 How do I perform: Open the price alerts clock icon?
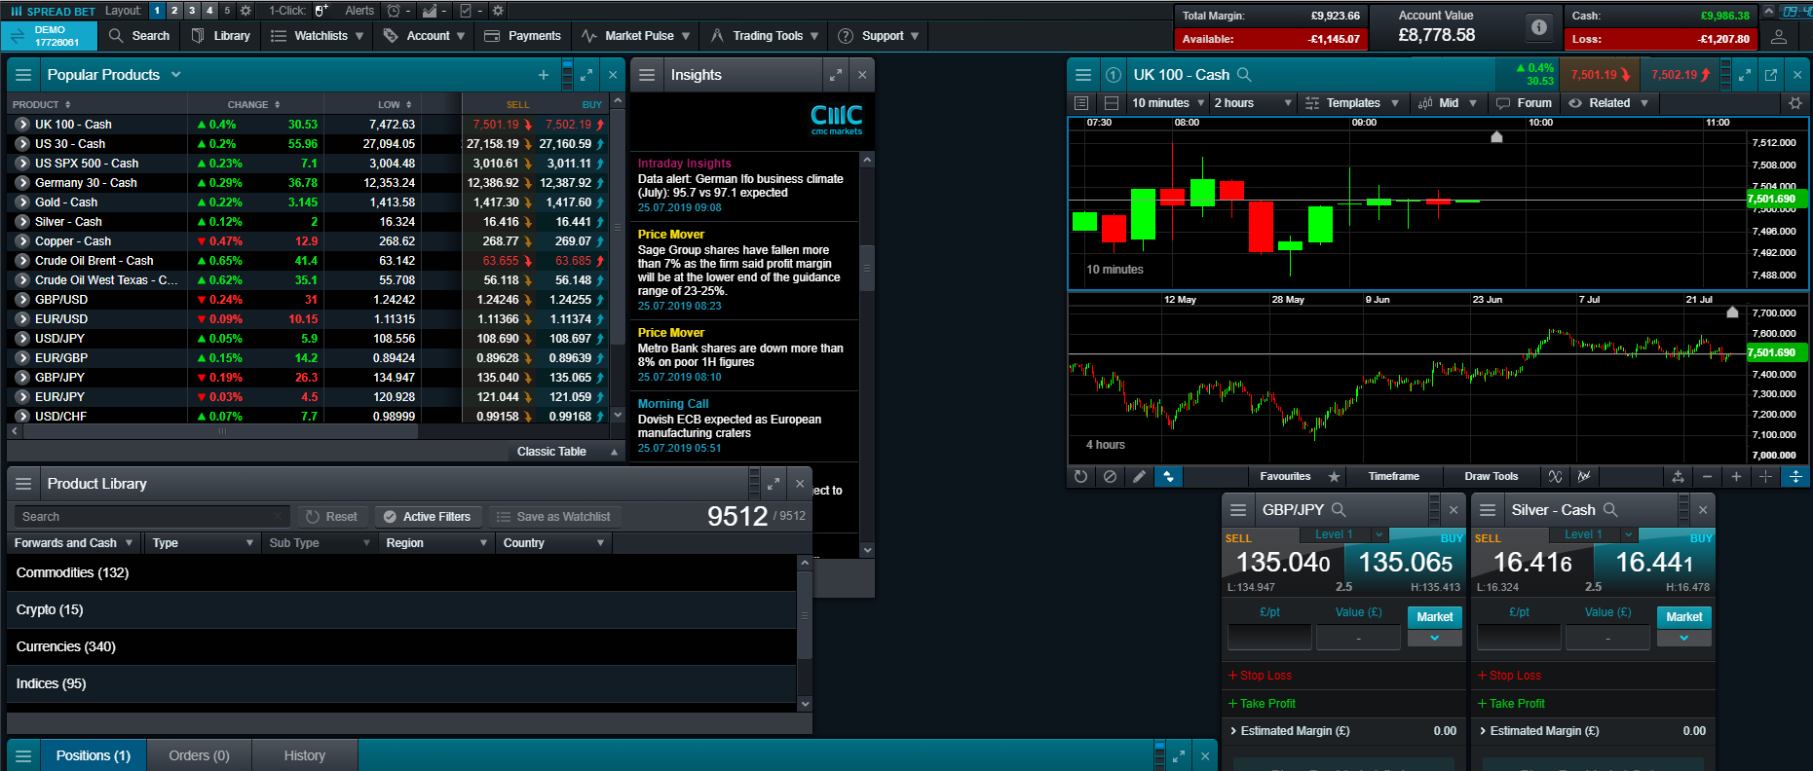point(394,11)
